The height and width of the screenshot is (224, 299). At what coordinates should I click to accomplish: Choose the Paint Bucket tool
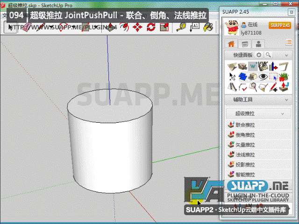208,27
